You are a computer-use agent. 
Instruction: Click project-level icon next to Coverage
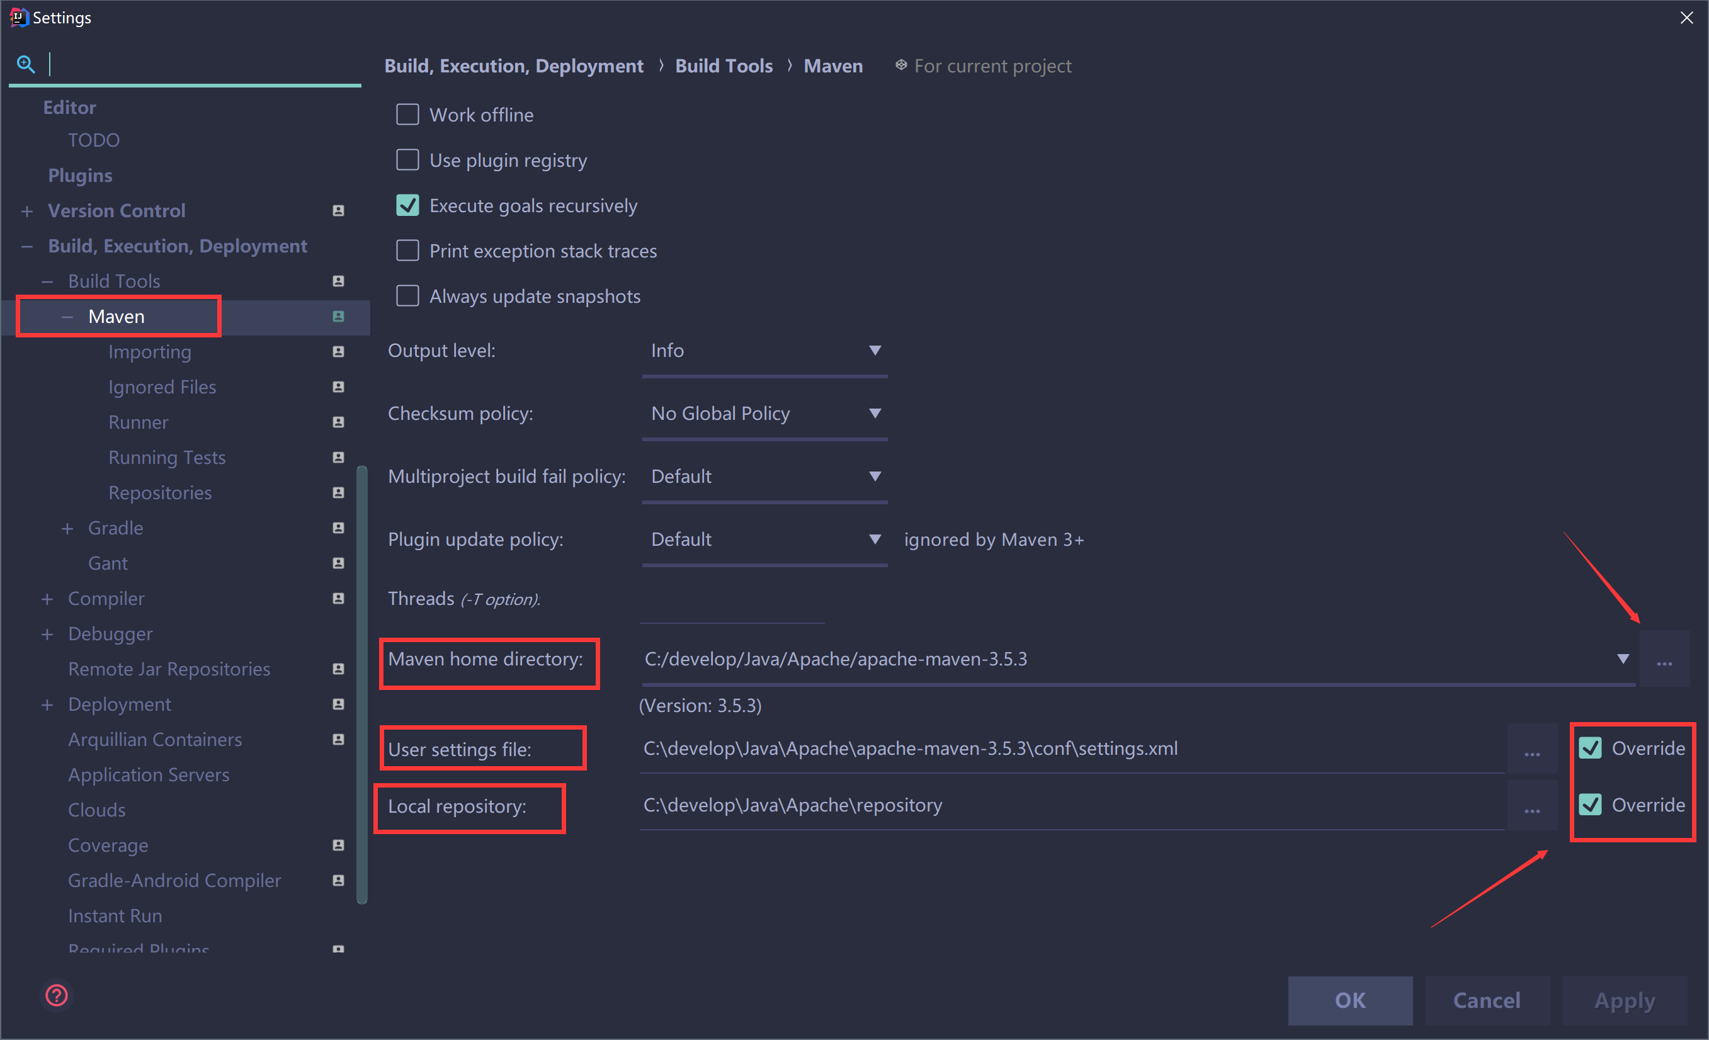click(x=339, y=845)
